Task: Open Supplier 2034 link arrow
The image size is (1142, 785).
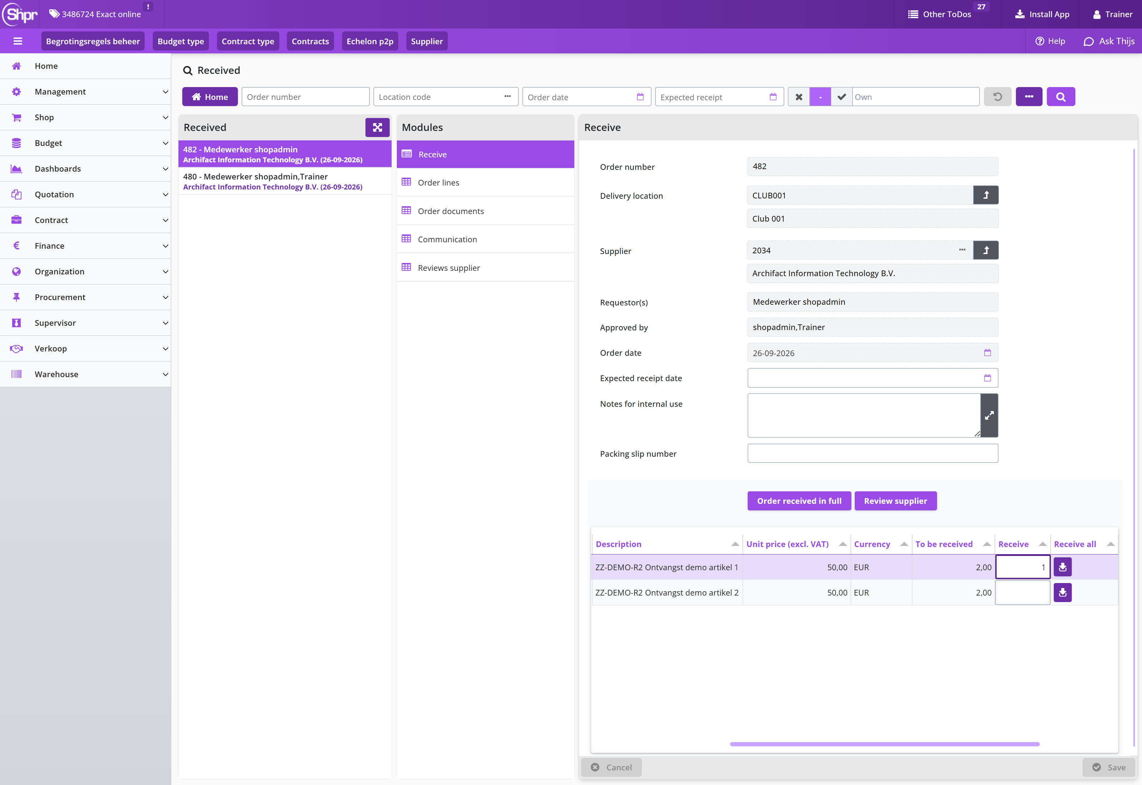Action: click(986, 250)
